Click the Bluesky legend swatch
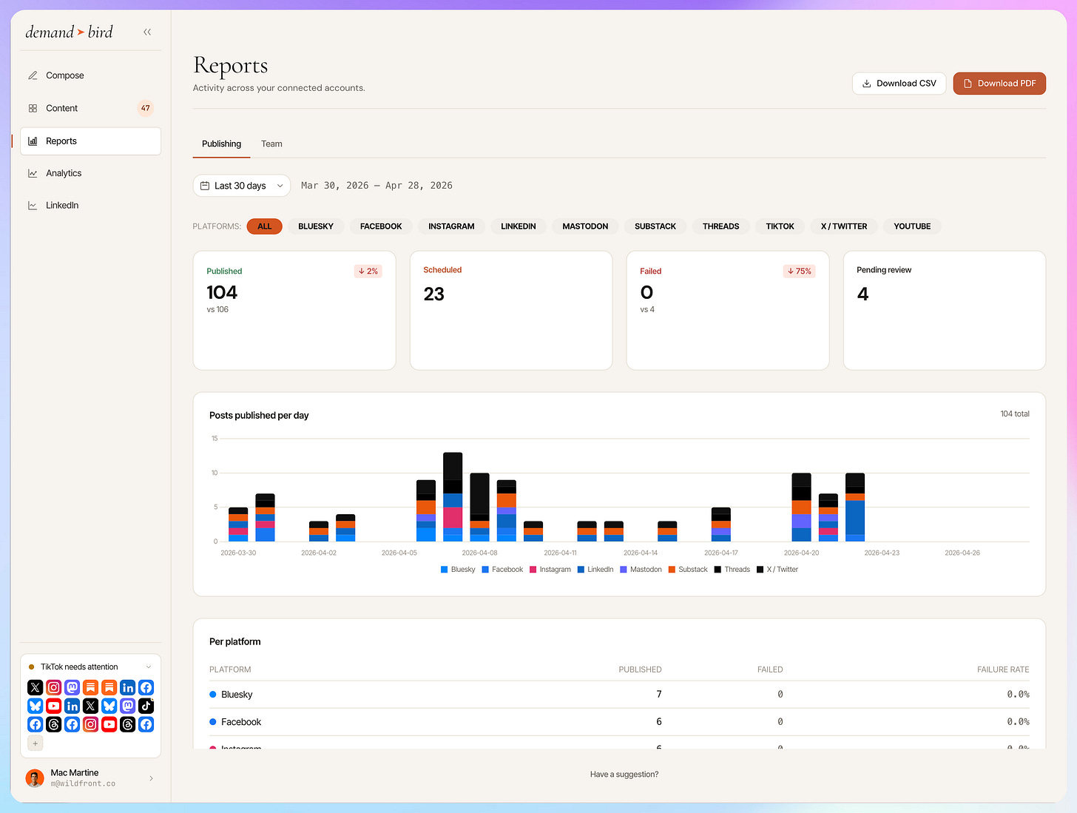This screenshot has height=813, width=1077. 444,570
